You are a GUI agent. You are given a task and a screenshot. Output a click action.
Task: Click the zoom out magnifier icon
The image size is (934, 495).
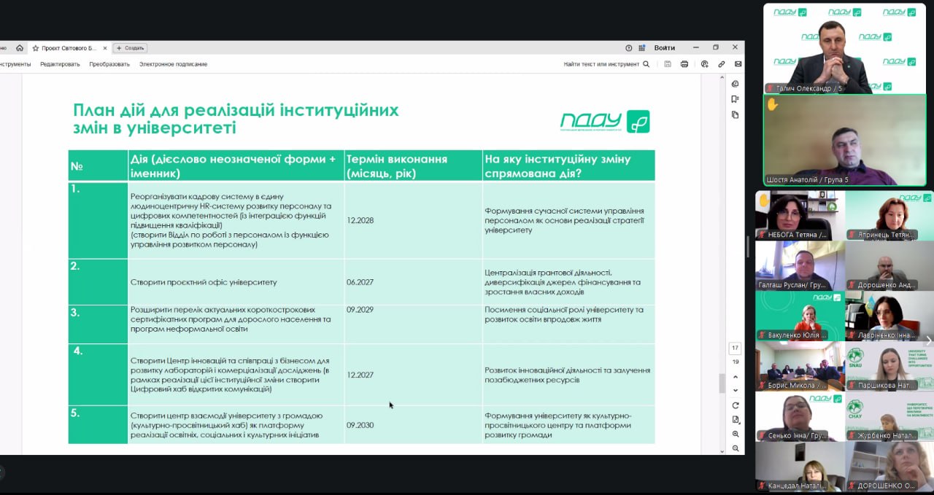pos(735,448)
